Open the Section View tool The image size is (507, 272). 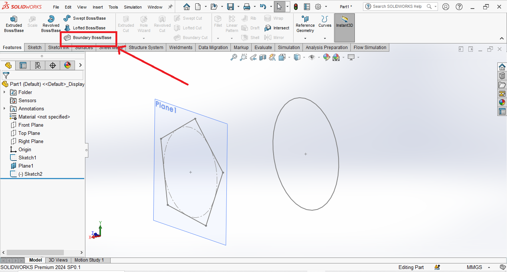coord(263,57)
